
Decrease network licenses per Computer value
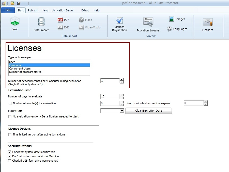click(122, 82)
